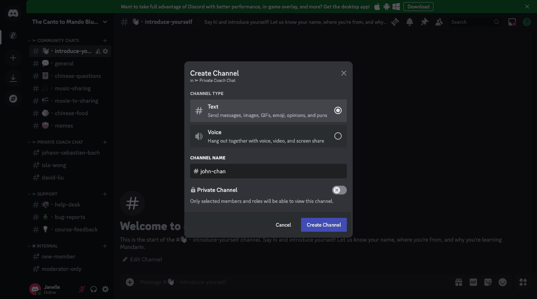The height and width of the screenshot is (299, 537).
Task: Open chinese-food channel
Action: coord(70,113)
